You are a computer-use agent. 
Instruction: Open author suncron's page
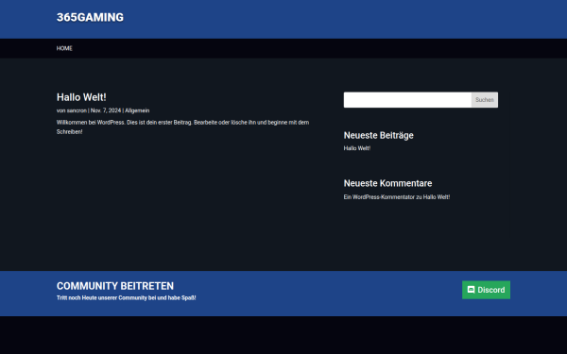(77, 110)
